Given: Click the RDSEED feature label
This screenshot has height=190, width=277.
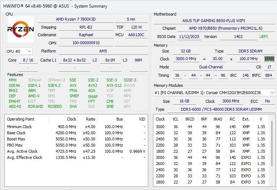Looking at the screenshot, I should (55, 106).
